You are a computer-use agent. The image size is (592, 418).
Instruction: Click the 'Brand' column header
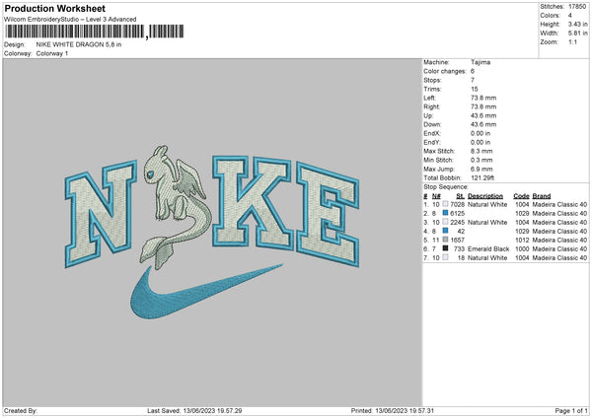tap(542, 196)
